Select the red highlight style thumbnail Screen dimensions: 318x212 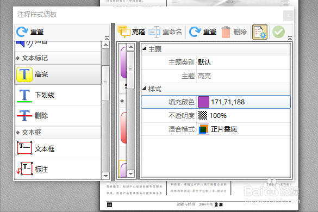pyautogui.click(x=123, y=128)
